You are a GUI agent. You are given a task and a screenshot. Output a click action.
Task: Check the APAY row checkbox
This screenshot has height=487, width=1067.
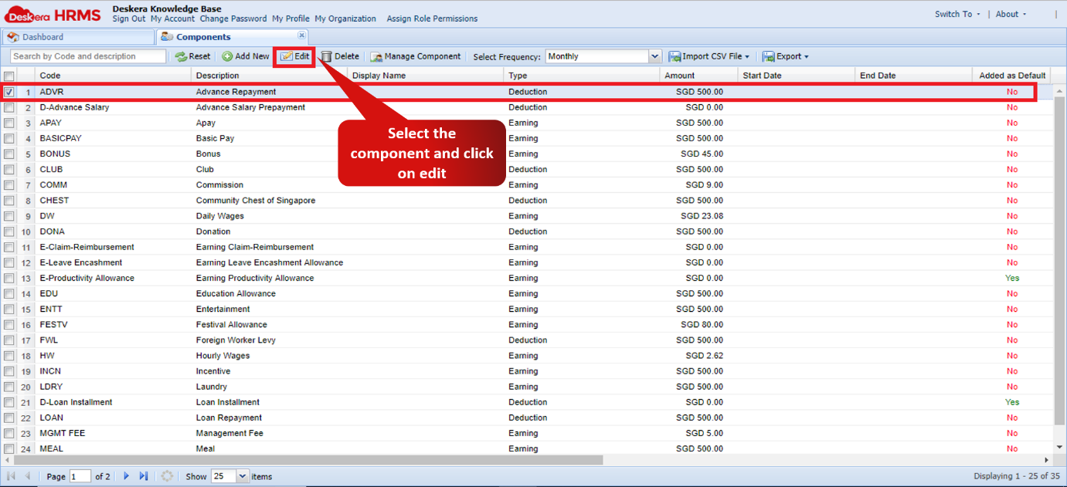(x=8, y=123)
